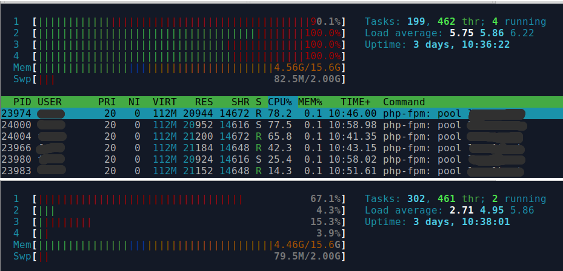This screenshot has width=563, height=271.
Task: Click the load average reading 2.71
Action: click(x=460, y=211)
